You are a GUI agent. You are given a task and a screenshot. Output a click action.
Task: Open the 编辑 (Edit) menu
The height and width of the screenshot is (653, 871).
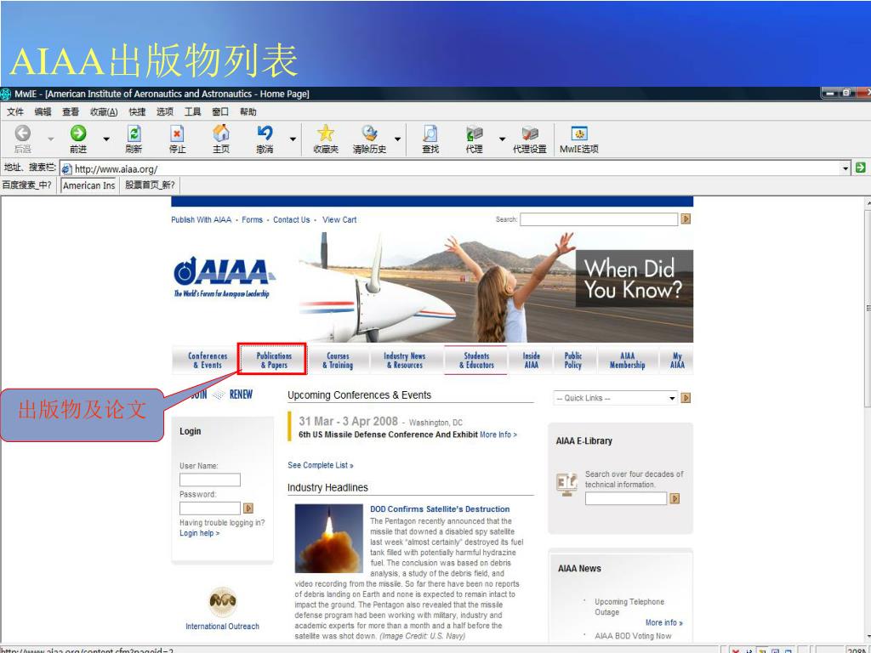click(x=43, y=111)
